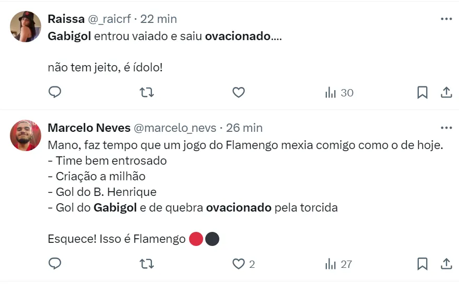459x284 pixels.
Task: Like Raissa's tweet with the heart
Action: click(x=239, y=93)
